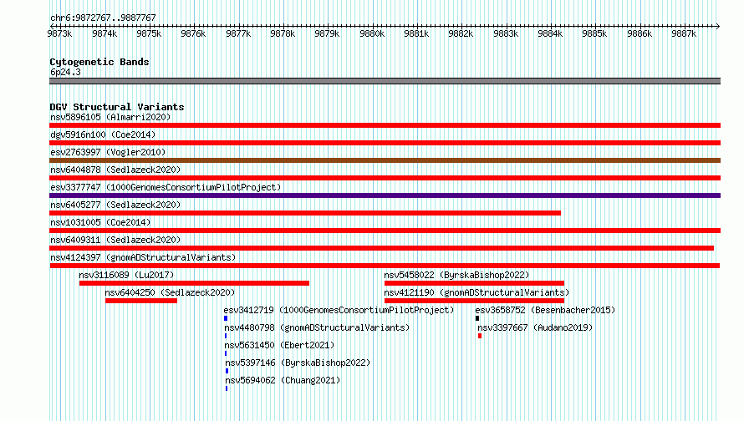The height and width of the screenshot is (421, 744).
Task: Open the nsv5631450 (Ebert2021) label
Action: [x=279, y=345]
